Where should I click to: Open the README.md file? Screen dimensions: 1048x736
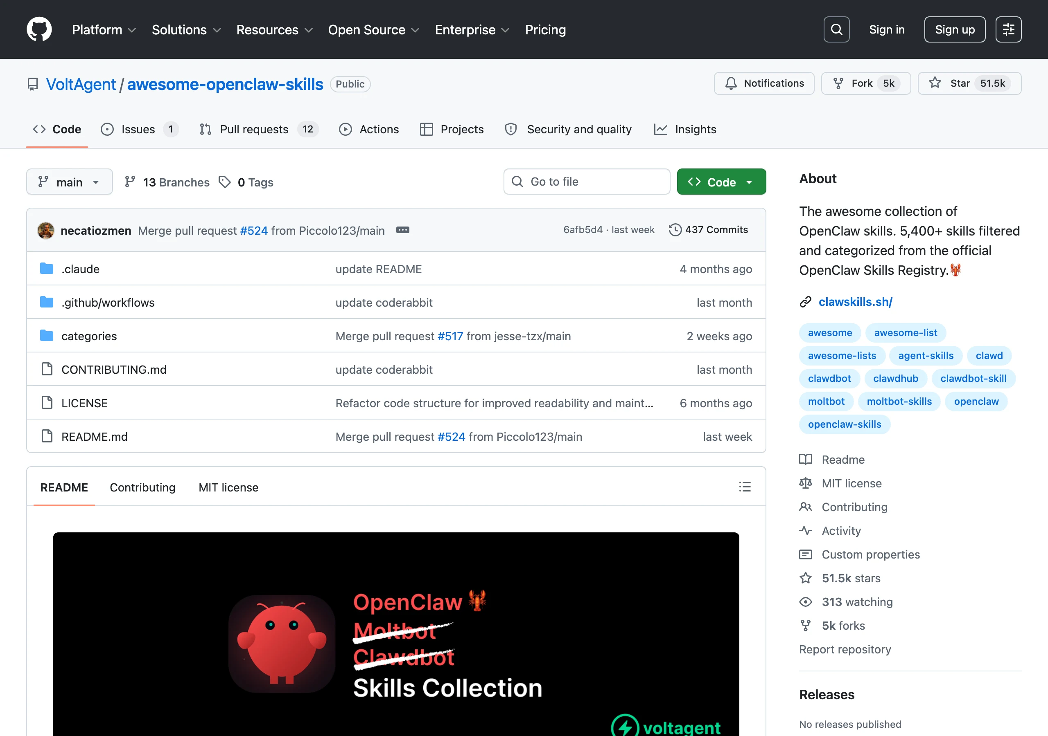pos(95,436)
